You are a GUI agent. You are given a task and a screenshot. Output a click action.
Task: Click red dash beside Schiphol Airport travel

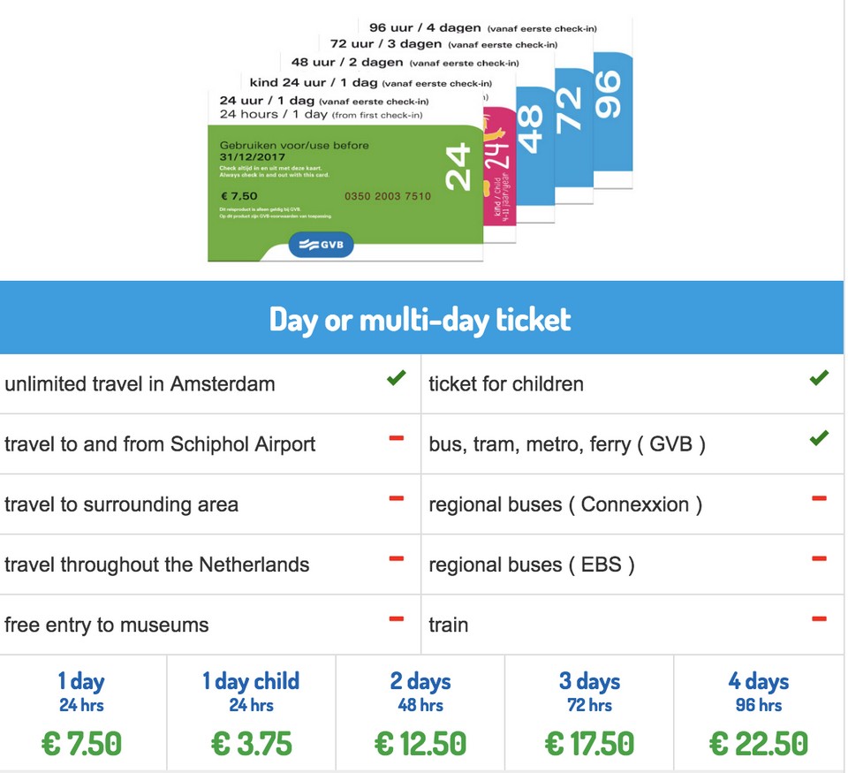click(x=397, y=439)
